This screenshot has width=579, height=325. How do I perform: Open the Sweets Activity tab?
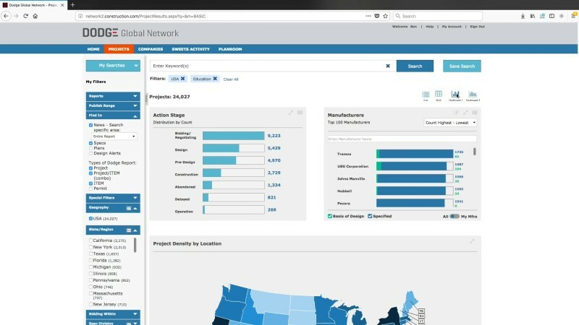(192, 49)
